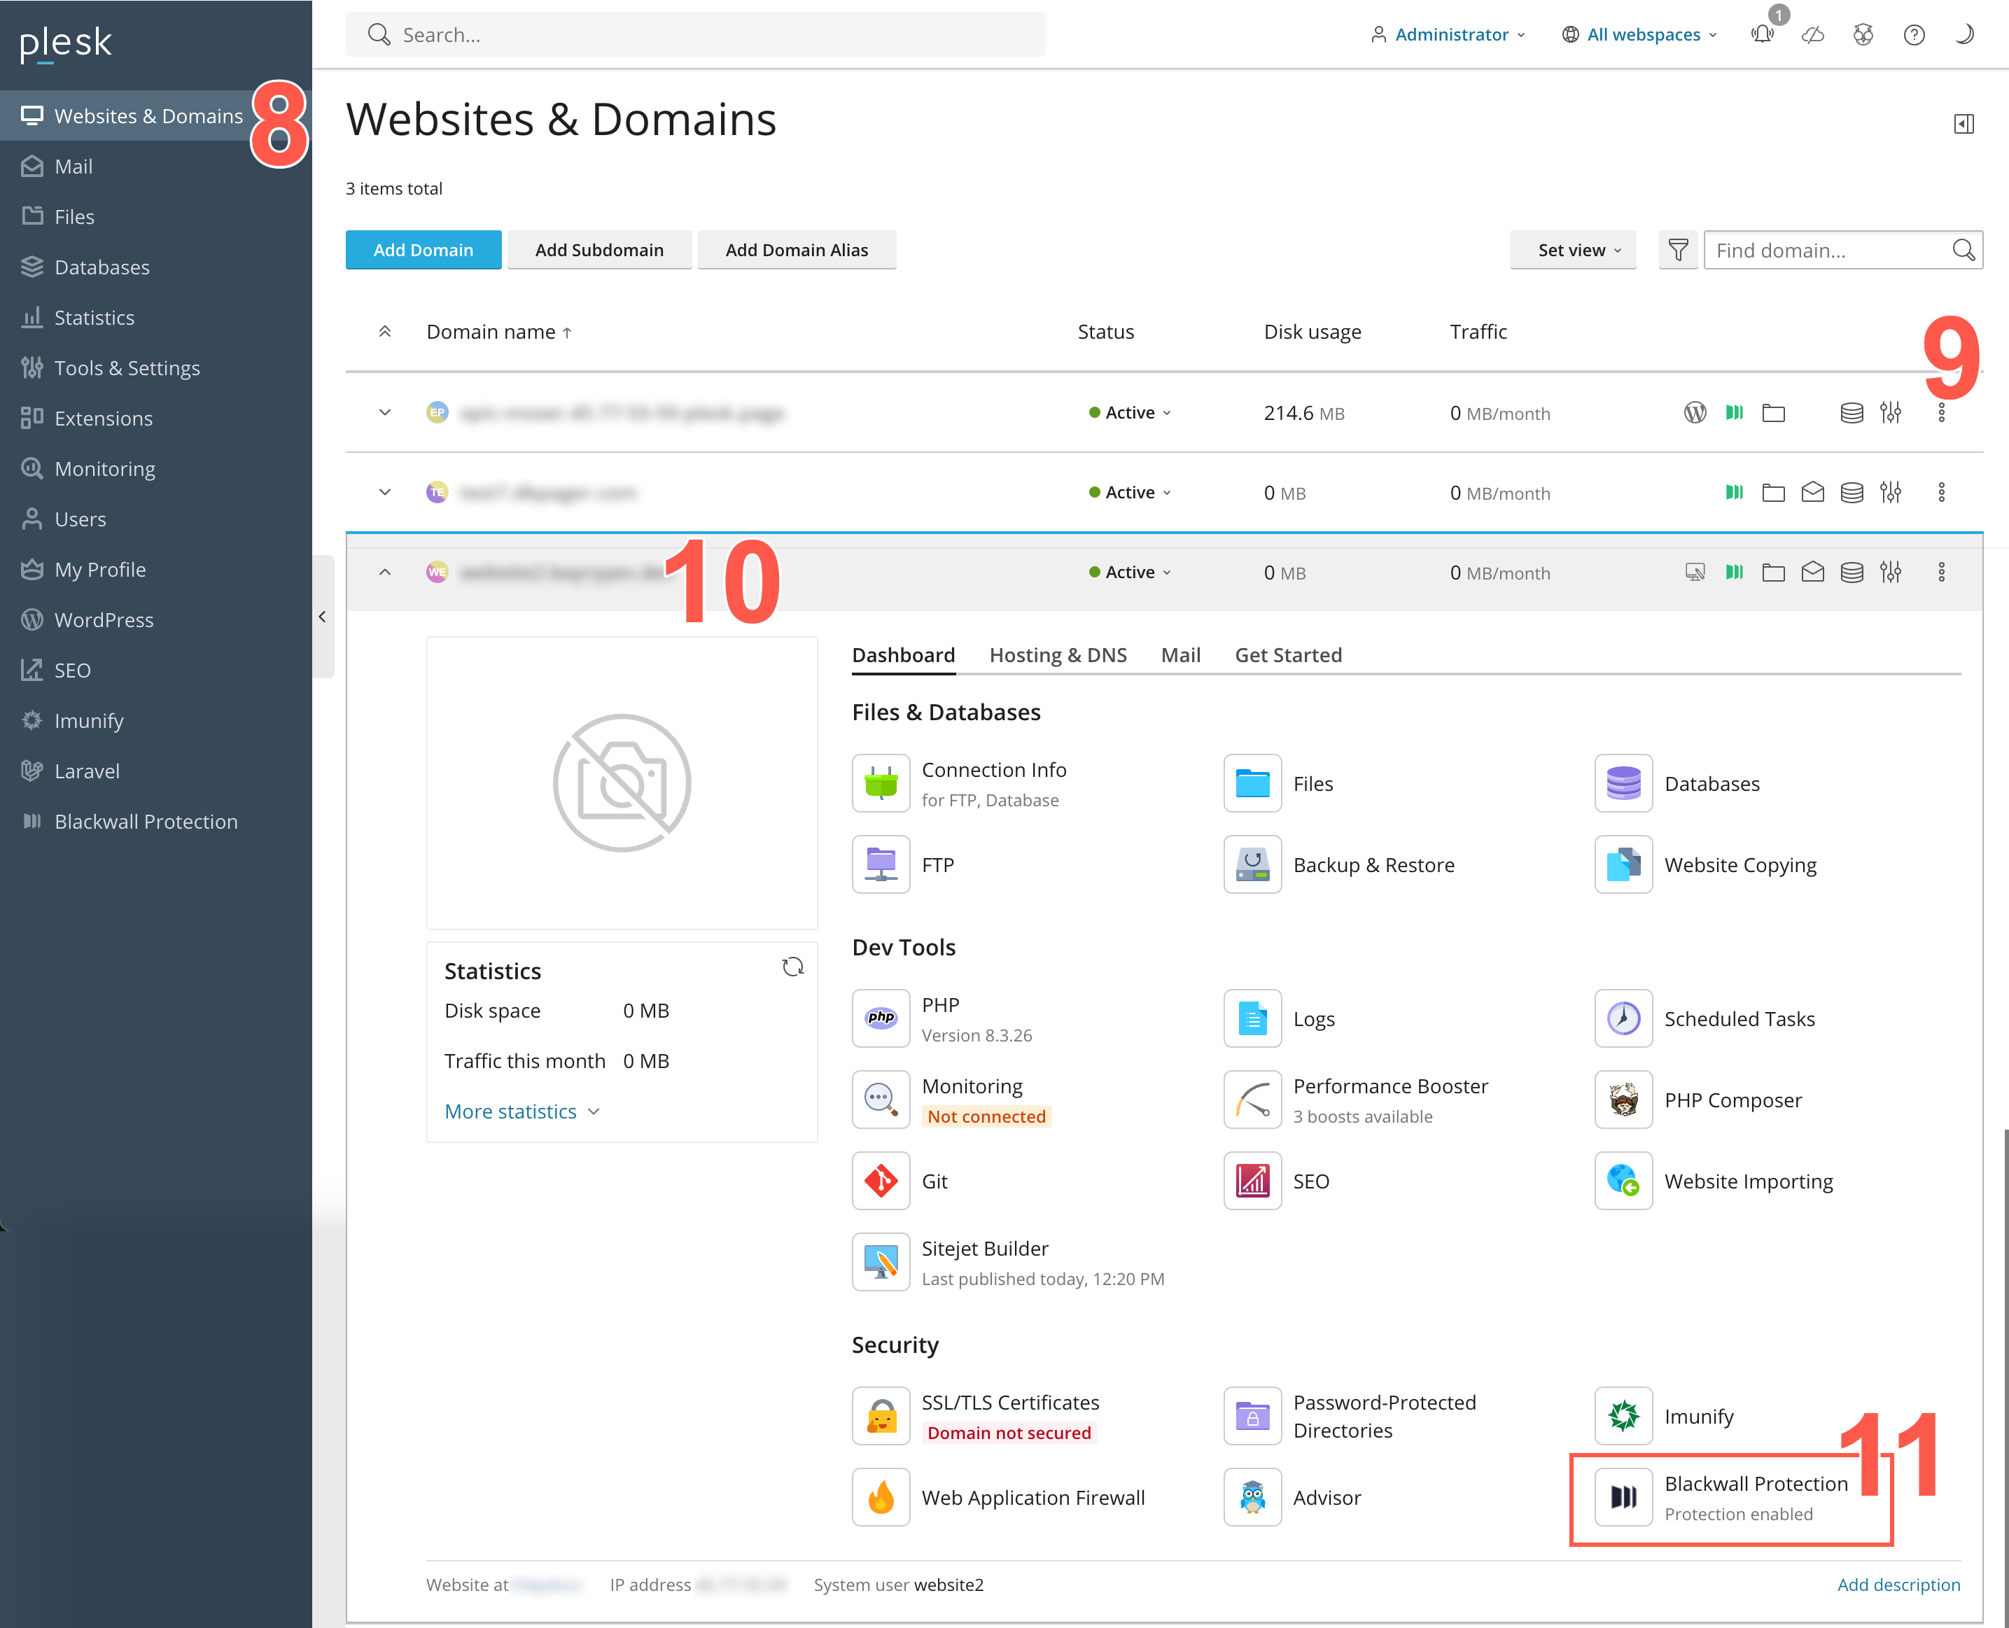The width and height of the screenshot is (2009, 1628).
Task: Click the Imunify gear icon in sidebar
Action: click(x=32, y=720)
